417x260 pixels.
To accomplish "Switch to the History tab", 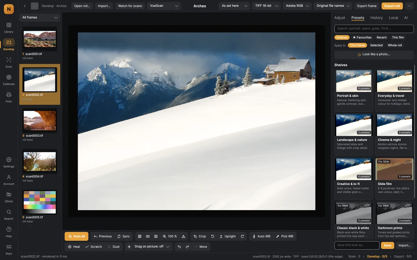I will 376,18.
